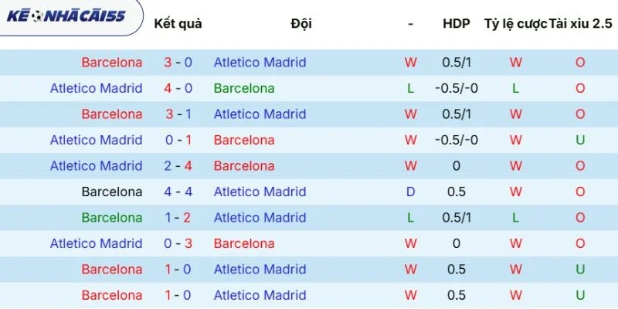Open the 4 - 4 draw match score

pyautogui.click(x=178, y=192)
